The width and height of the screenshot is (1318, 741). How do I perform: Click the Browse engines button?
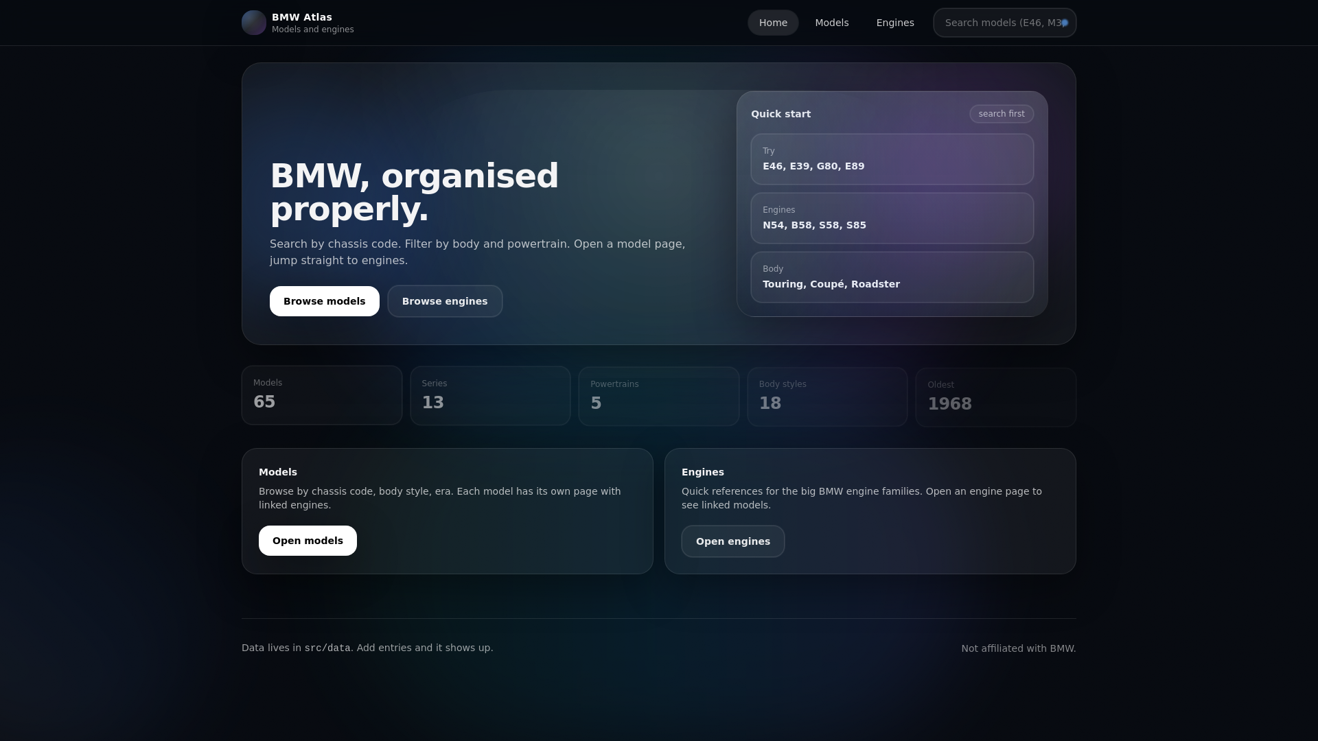click(445, 301)
